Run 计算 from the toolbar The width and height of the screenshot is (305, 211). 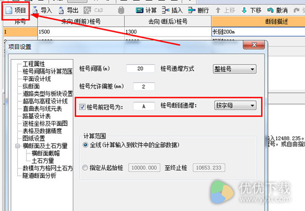(x=146, y=10)
